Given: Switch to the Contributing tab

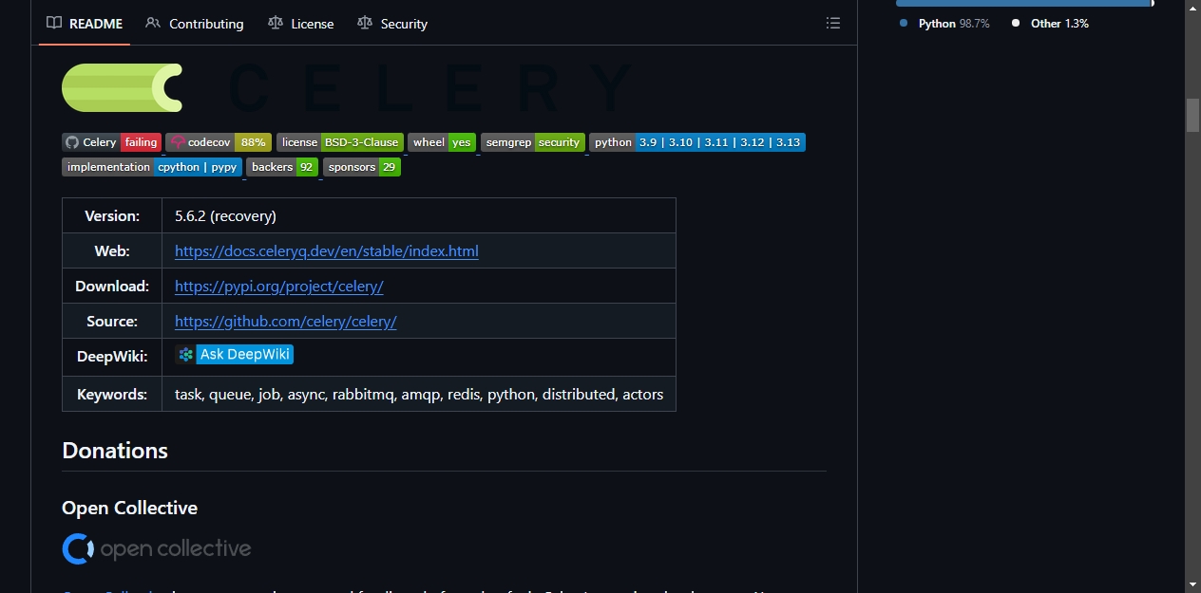Looking at the screenshot, I should click(195, 24).
